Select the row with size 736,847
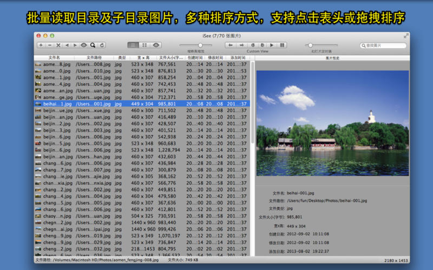Image resolution: width=433 pixels, height=270 pixels. pyautogui.click(x=142, y=242)
